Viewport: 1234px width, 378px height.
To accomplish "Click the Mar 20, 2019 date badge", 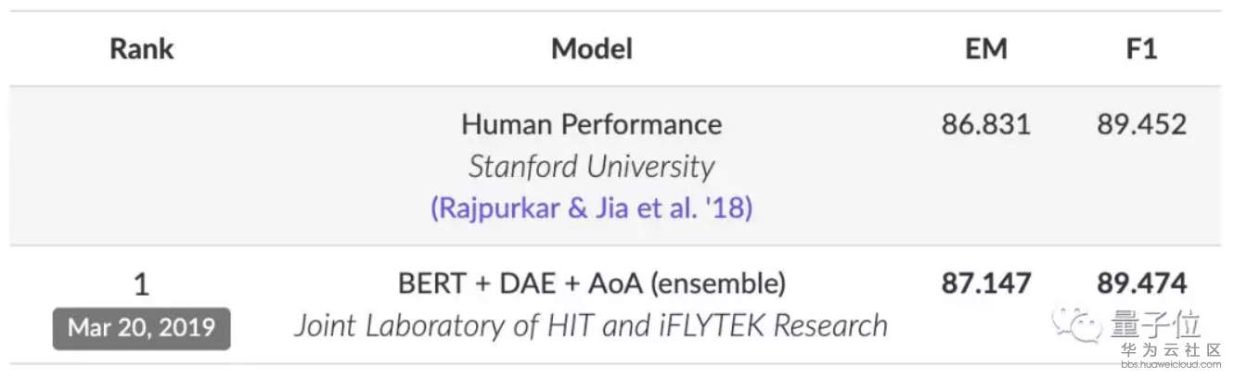I will point(141,327).
